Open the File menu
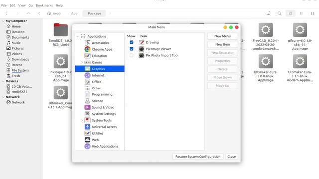Viewport: 319px width, 179px height. (x=4, y=5)
